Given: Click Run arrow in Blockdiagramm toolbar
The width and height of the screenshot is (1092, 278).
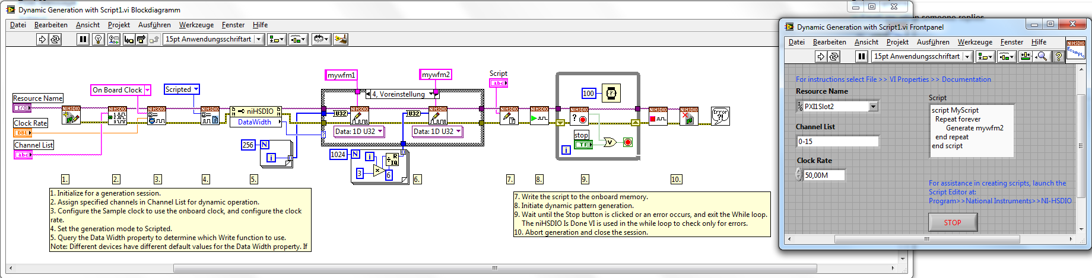Looking at the screenshot, I should coord(42,39).
